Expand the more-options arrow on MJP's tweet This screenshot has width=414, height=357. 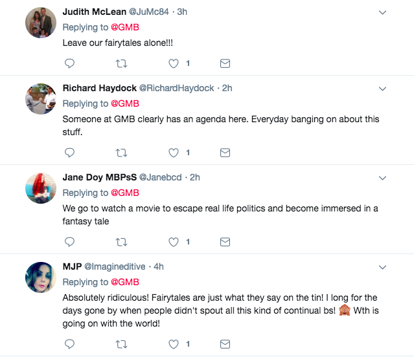point(382,267)
